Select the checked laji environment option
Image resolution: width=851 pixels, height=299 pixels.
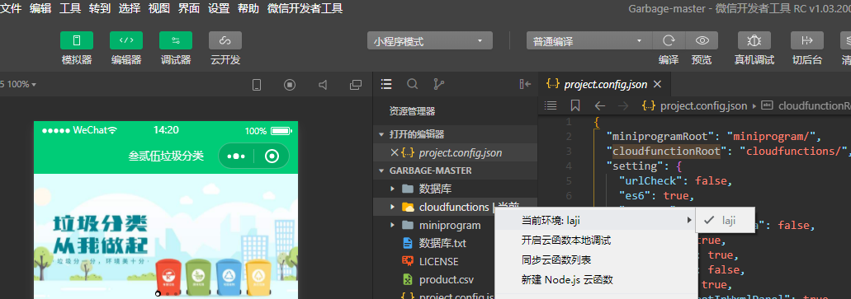(725, 221)
